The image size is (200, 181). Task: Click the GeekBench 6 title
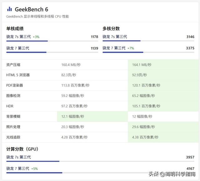tap(31, 9)
